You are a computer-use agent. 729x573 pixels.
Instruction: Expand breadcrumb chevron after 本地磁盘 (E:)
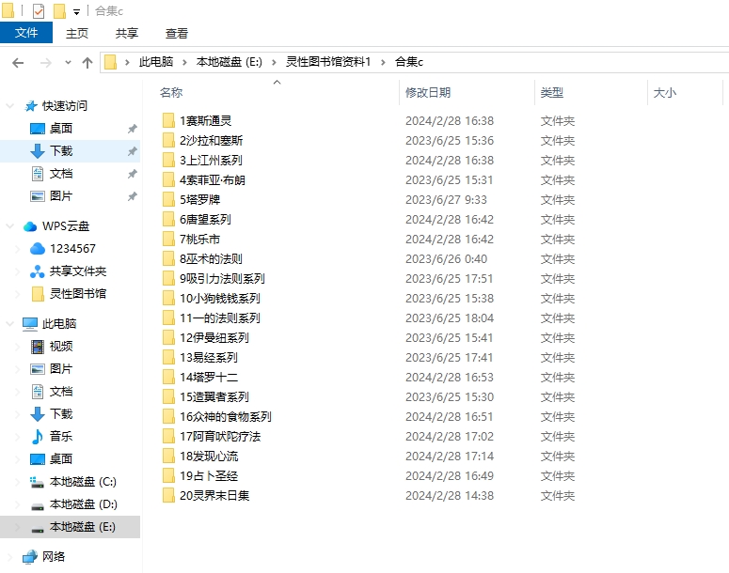[x=274, y=62]
